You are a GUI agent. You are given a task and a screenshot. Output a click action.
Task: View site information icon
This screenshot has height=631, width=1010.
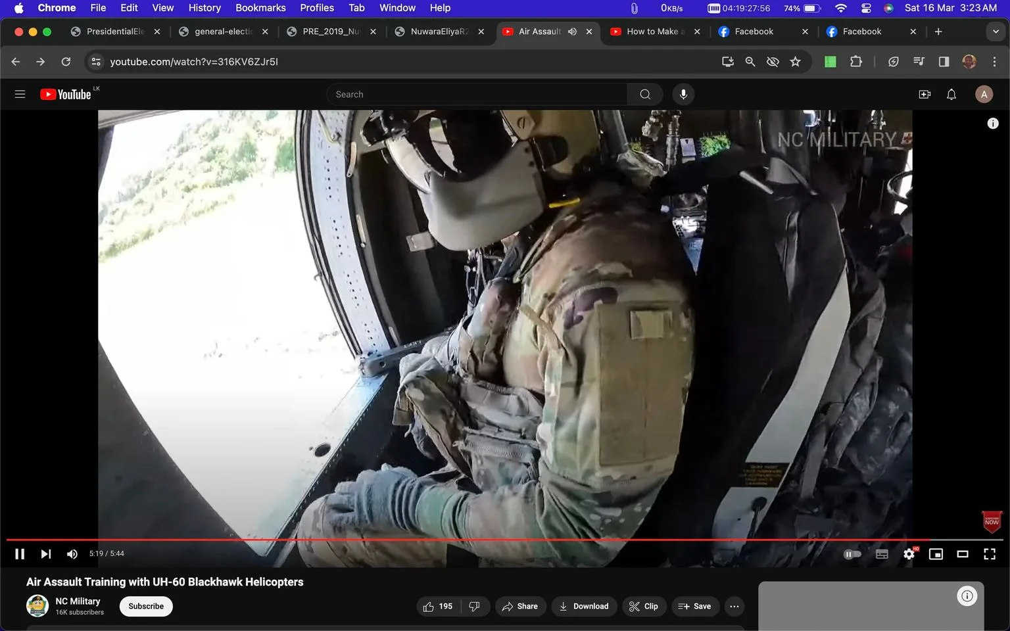96,61
